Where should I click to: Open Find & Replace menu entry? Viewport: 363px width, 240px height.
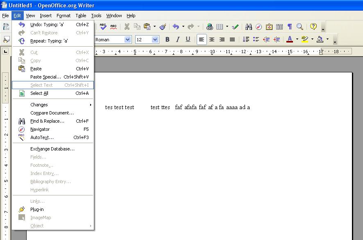pyautogui.click(x=47, y=121)
